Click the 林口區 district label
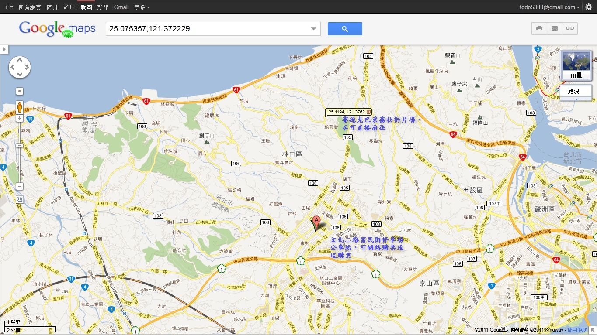Screen dimensions: 597x335 pos(292,154)
